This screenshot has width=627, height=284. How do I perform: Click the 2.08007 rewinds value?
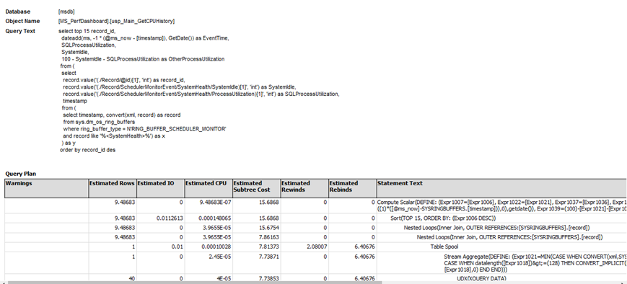316,247
